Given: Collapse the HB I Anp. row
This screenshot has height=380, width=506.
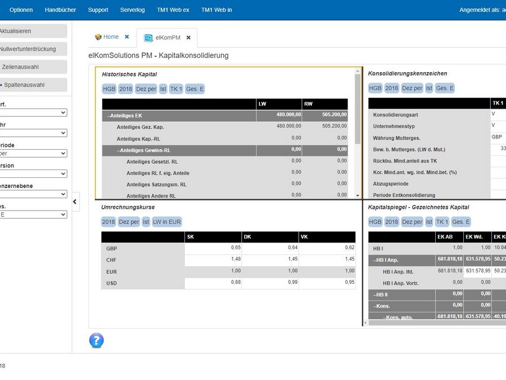Looking at the screenshot, I should (374, 260).
